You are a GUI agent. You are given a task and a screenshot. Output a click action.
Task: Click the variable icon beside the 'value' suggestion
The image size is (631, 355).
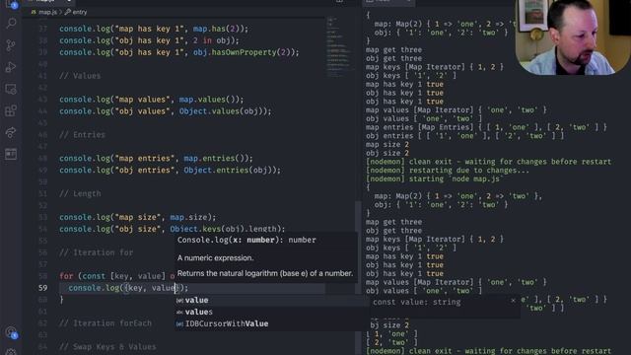[x=179, y=300]
